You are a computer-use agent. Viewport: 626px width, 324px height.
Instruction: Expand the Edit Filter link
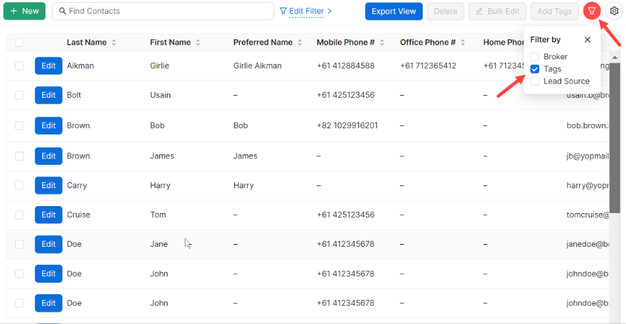click(305, 11)
